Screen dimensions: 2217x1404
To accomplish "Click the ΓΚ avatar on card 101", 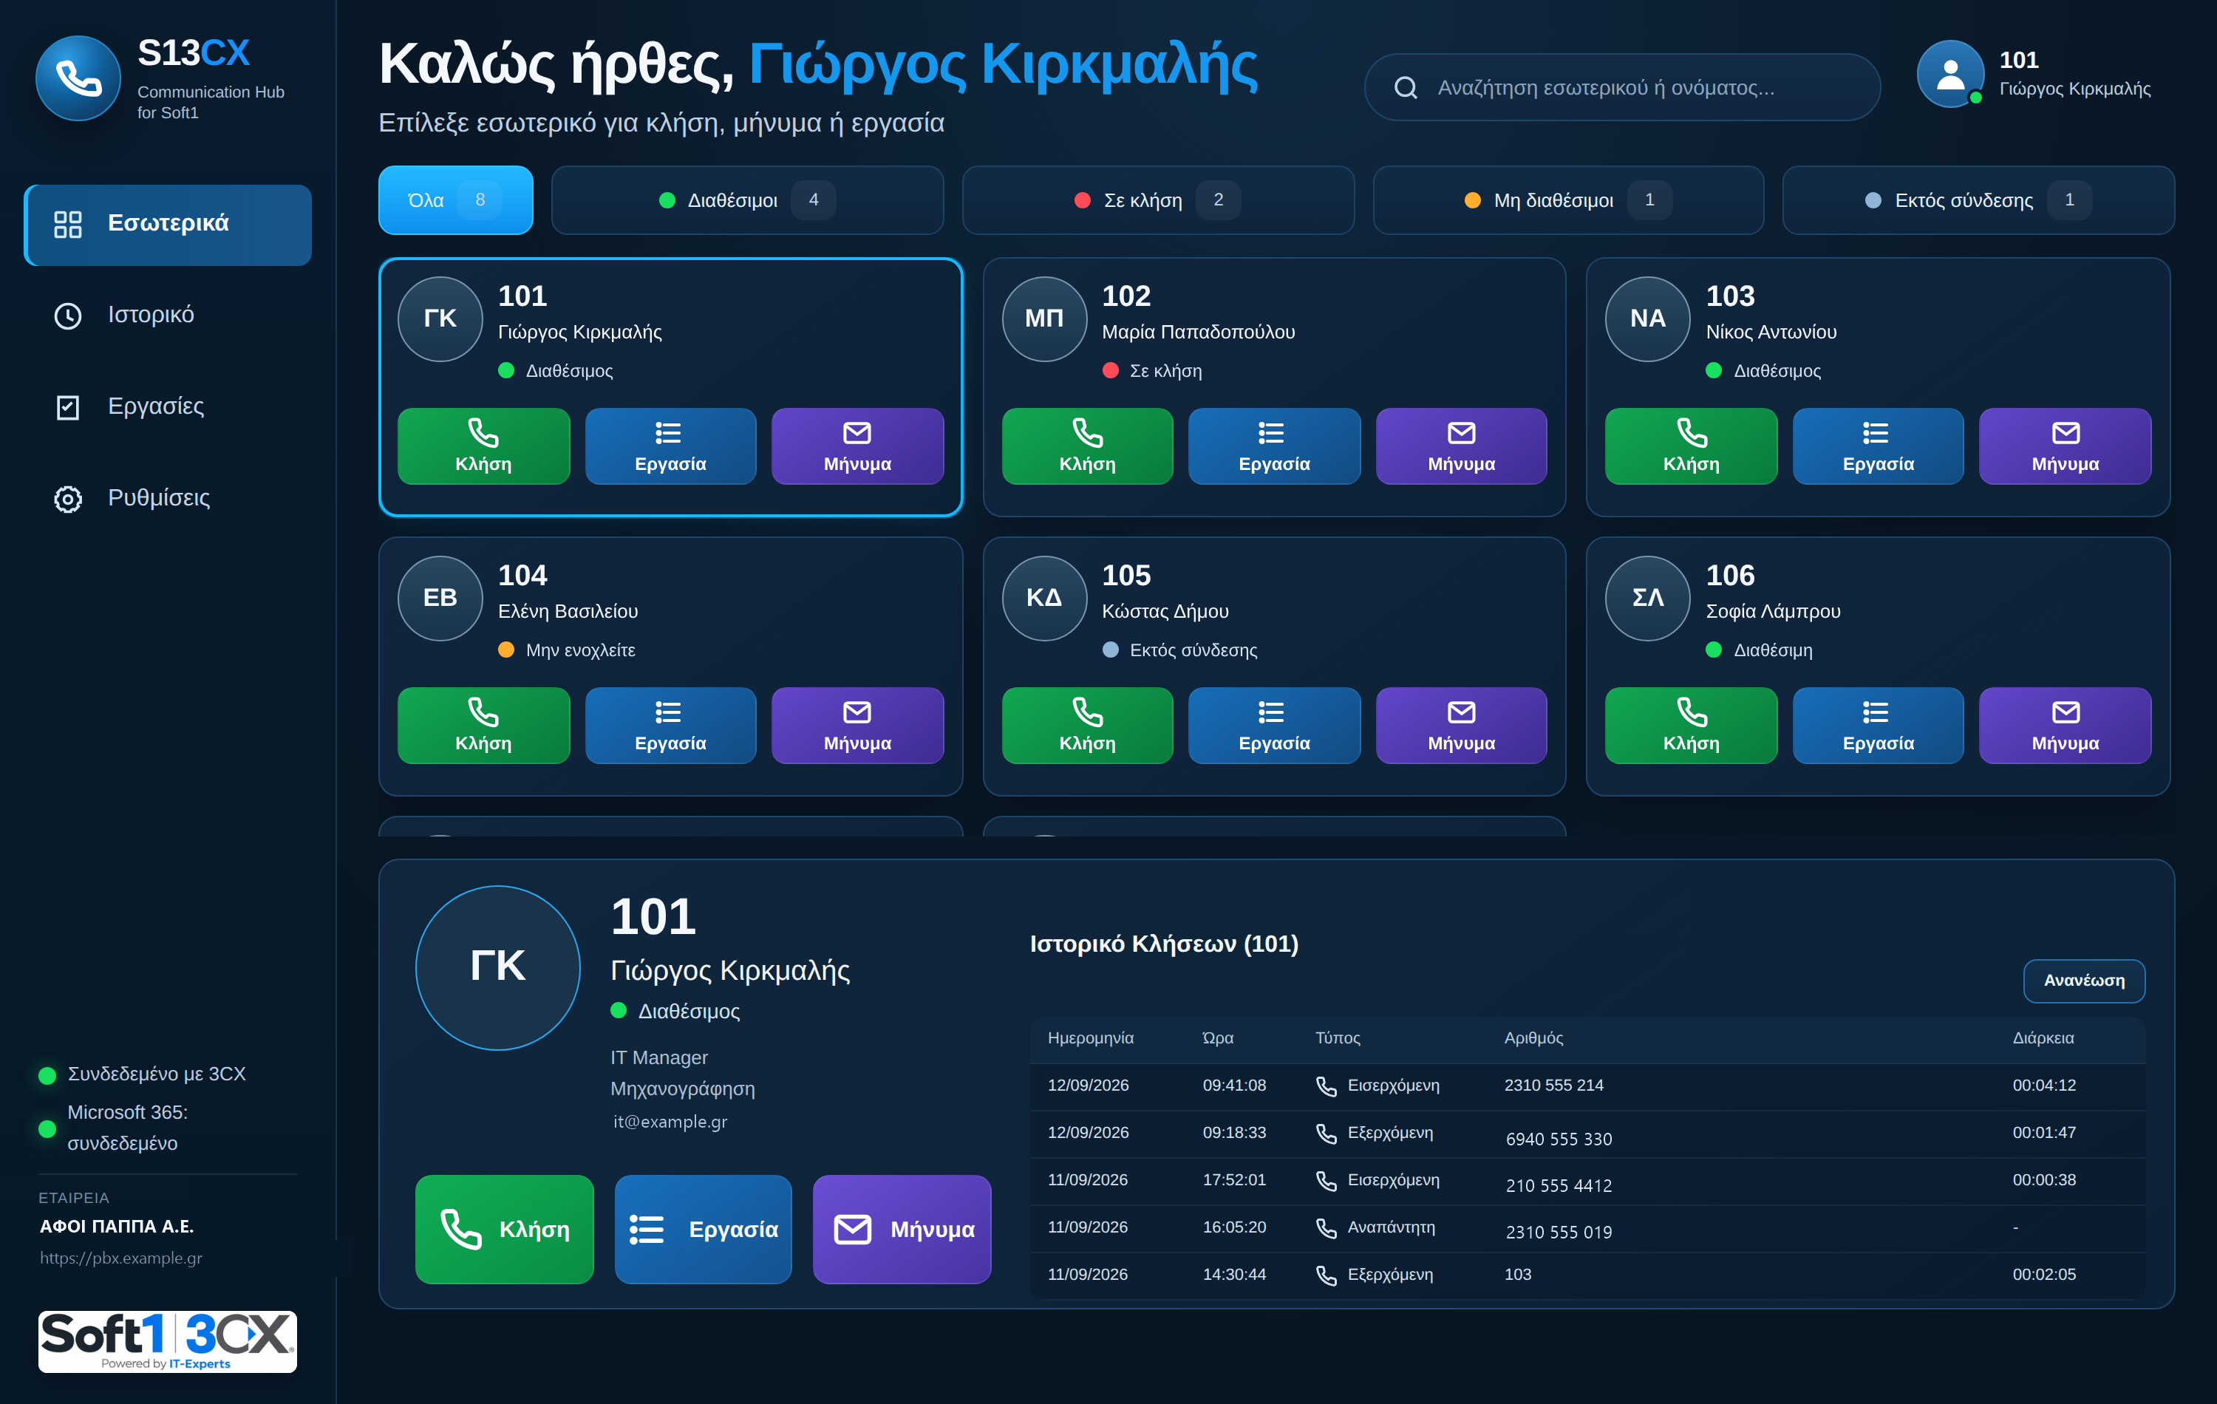I will [440, 318].
